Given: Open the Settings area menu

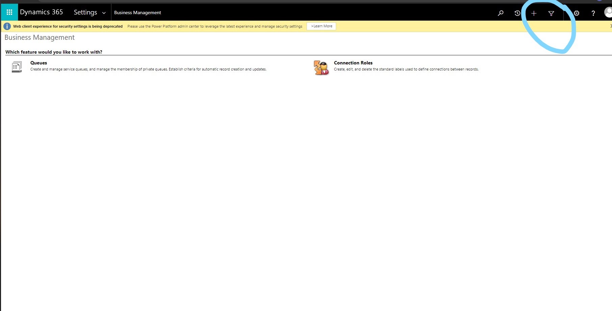Looking at the screenshot, I should click(x=85, y=12).
